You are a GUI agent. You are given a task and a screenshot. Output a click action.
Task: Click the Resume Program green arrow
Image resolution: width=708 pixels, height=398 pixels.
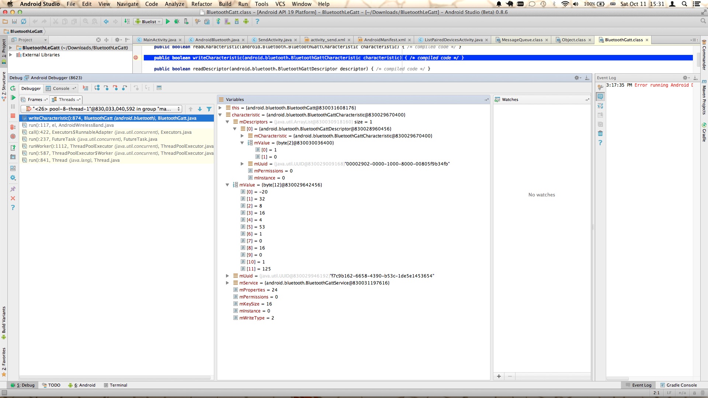13,97
